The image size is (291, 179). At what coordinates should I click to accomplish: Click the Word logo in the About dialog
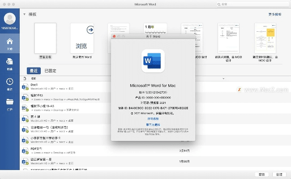153,61
